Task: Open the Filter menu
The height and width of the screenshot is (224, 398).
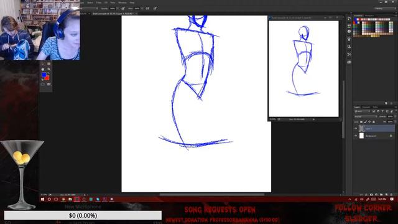Action: [x=99, y=2]
